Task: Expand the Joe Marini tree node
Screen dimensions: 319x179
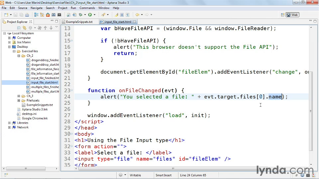Action: (9, 42)
